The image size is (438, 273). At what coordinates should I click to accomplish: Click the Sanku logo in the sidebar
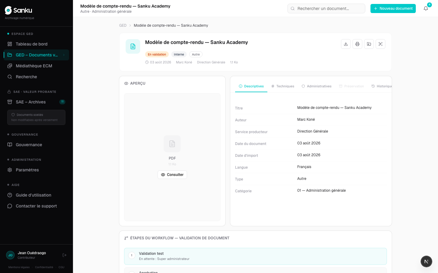click(19, 10)
